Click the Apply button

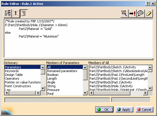pyautogui.click(x=125, y=110)
